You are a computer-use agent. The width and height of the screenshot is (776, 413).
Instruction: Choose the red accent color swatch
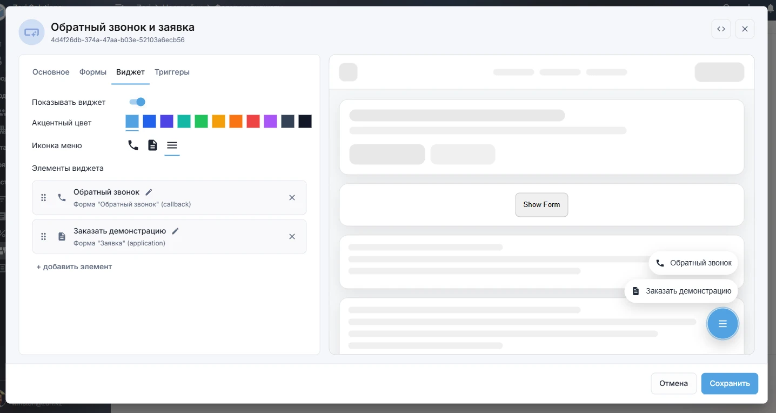click(x=253, y=122)
